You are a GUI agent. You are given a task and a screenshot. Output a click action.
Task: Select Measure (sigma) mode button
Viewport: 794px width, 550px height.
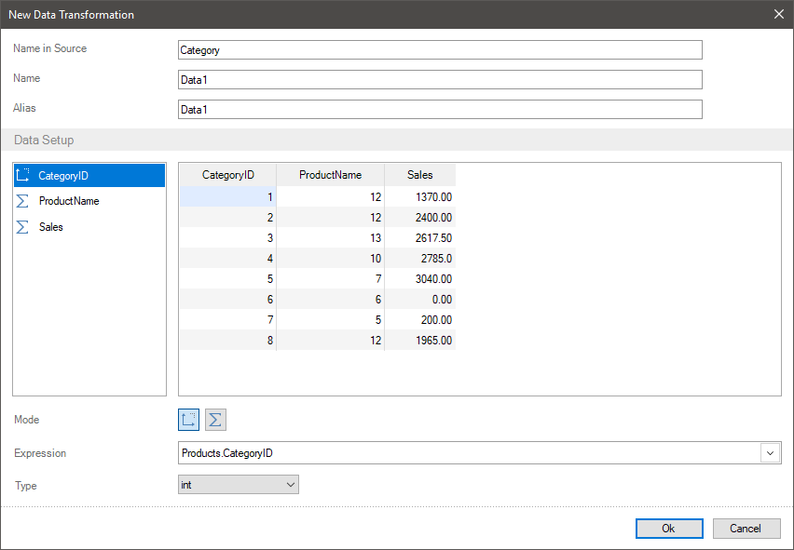click(215, 420)
